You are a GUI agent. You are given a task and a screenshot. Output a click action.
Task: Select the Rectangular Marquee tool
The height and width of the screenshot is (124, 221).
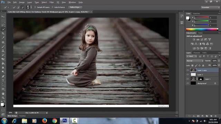[x=3, y=21]
